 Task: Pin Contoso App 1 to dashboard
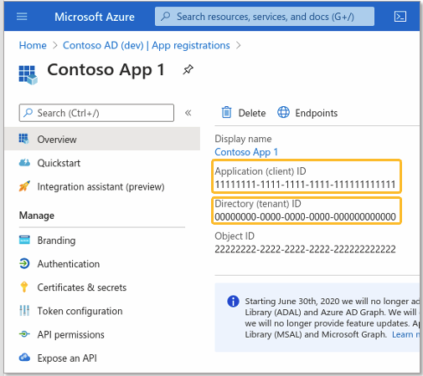[188, 69]
